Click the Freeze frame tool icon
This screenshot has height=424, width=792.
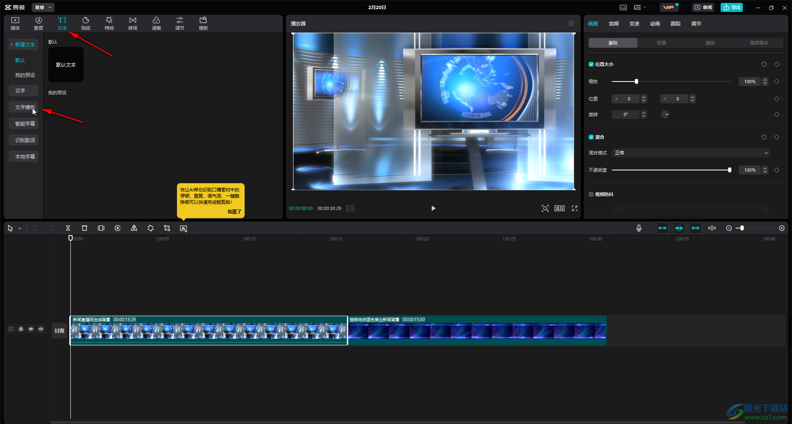[x=101, y=228]
